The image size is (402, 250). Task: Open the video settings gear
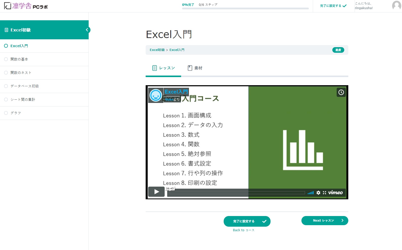pos(318,193)
